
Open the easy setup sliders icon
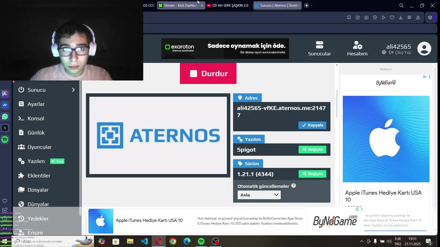click(x=409, y=17)
